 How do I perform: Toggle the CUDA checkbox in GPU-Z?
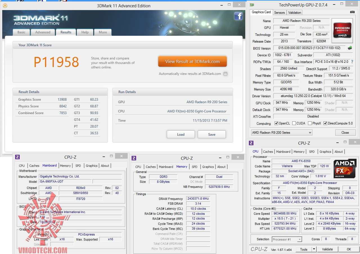(x=294, y=123)
